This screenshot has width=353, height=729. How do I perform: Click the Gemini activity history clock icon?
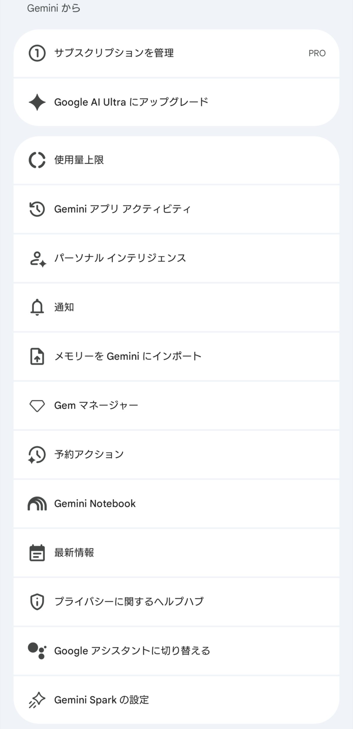37,209
